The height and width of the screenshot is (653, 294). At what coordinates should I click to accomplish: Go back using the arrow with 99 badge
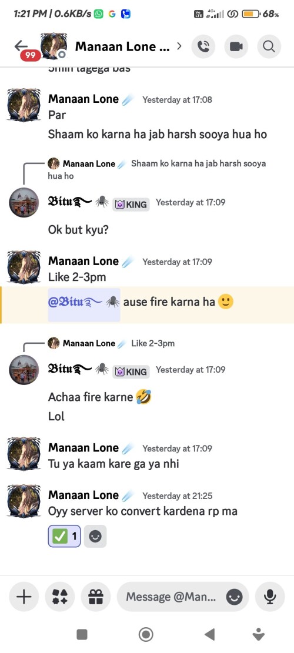pyautogui.click(x=22, y=47)
